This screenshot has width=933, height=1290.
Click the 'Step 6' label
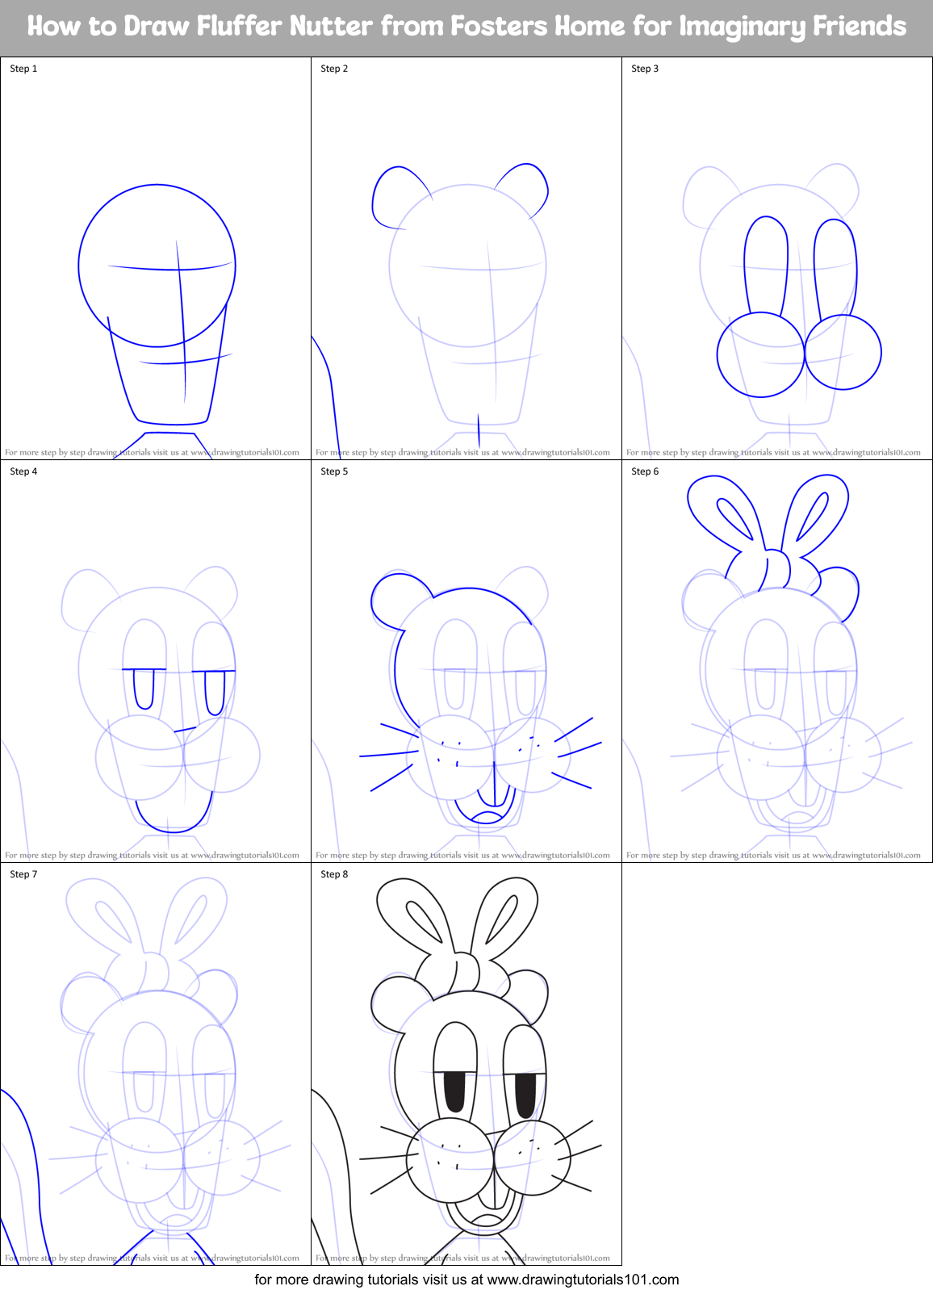(x=645, y=471)
